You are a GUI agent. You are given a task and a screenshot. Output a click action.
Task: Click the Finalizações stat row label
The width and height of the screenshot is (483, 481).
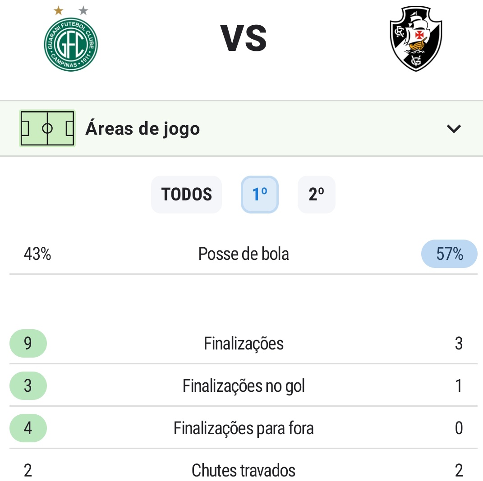(x=244, y=344)
